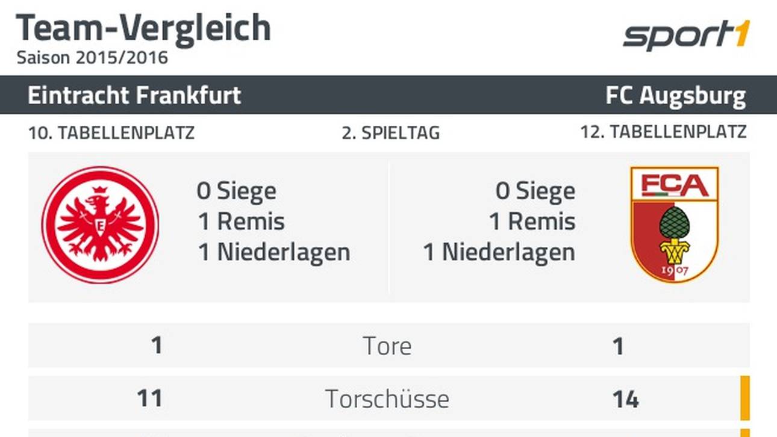Select the FC Augsburg team name header
Viewport: 777px width, 437px height.
[x=676, y=96]
